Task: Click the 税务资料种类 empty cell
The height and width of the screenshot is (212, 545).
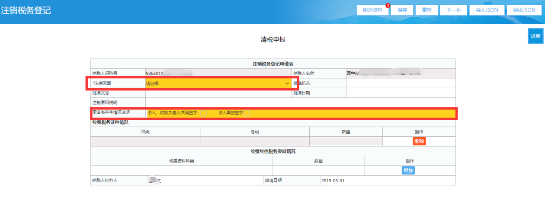Action: click(182, 170)
